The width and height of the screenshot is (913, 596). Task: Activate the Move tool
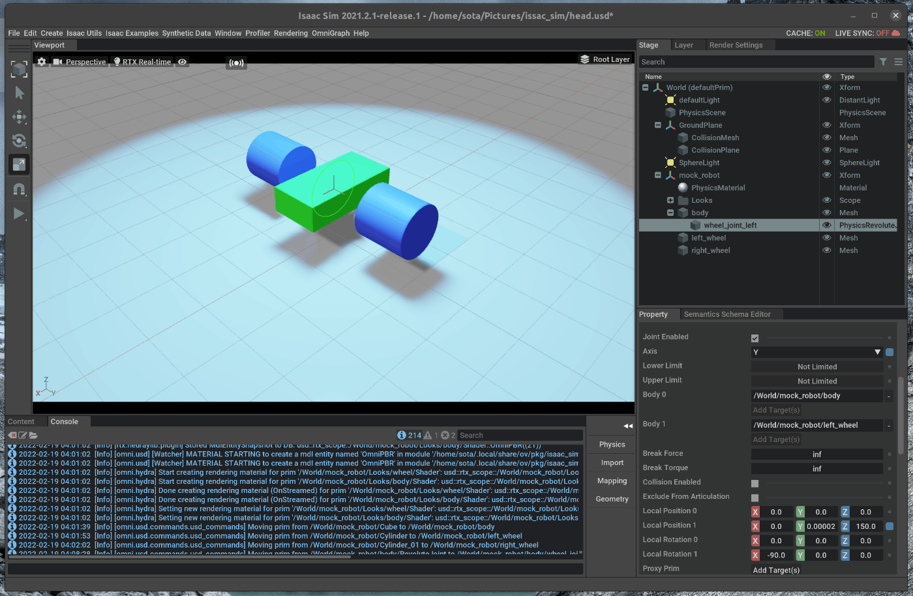tap(19, 117)
